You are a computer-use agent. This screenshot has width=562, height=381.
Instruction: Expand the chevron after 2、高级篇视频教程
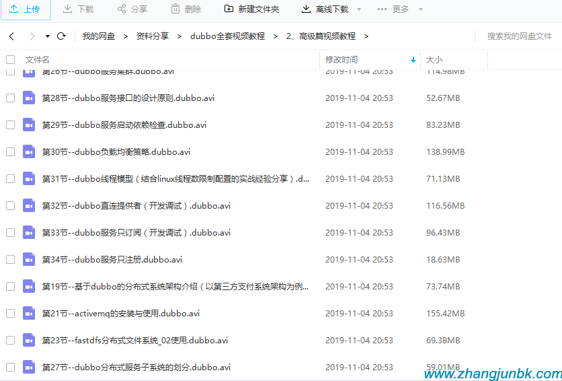click(366, 36)
